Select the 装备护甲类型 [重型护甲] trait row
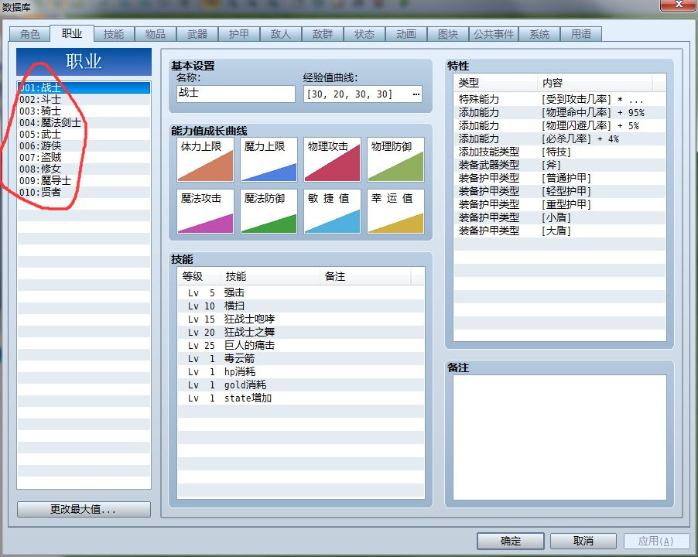The image size is (698, 557). point(559,204)
